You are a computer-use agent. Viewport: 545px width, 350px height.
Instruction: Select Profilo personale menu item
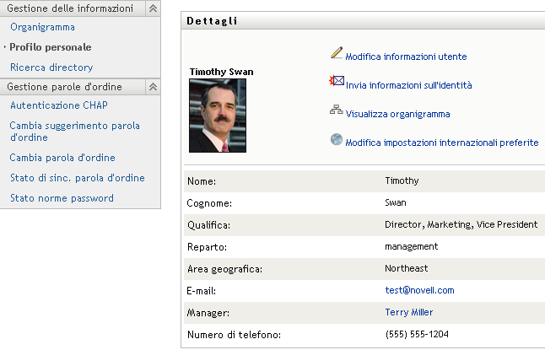click(51, 47)
